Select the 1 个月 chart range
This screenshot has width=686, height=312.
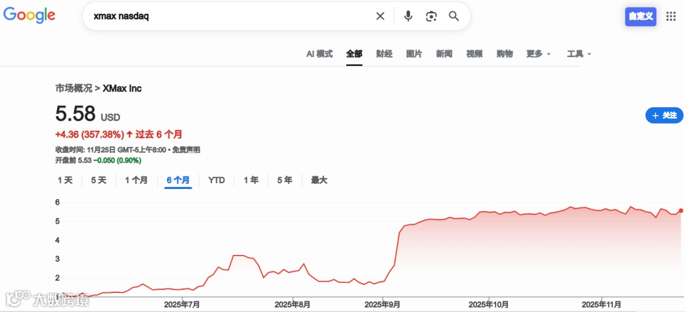pyautogui.click(x=136, y=180)
